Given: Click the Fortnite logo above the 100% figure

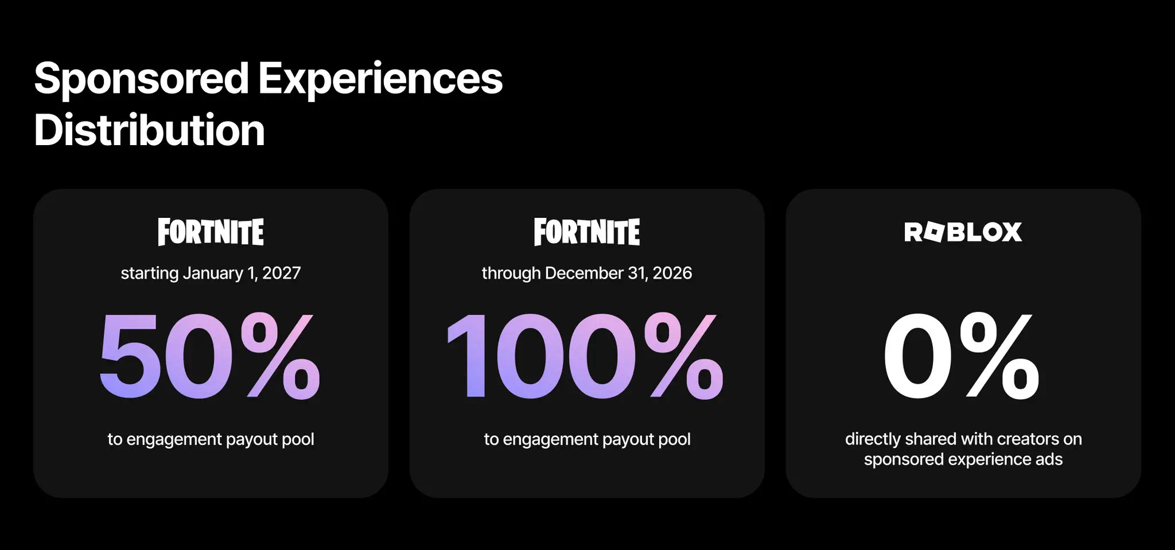Looking at the screenshot, I should [x=586, y=232].
